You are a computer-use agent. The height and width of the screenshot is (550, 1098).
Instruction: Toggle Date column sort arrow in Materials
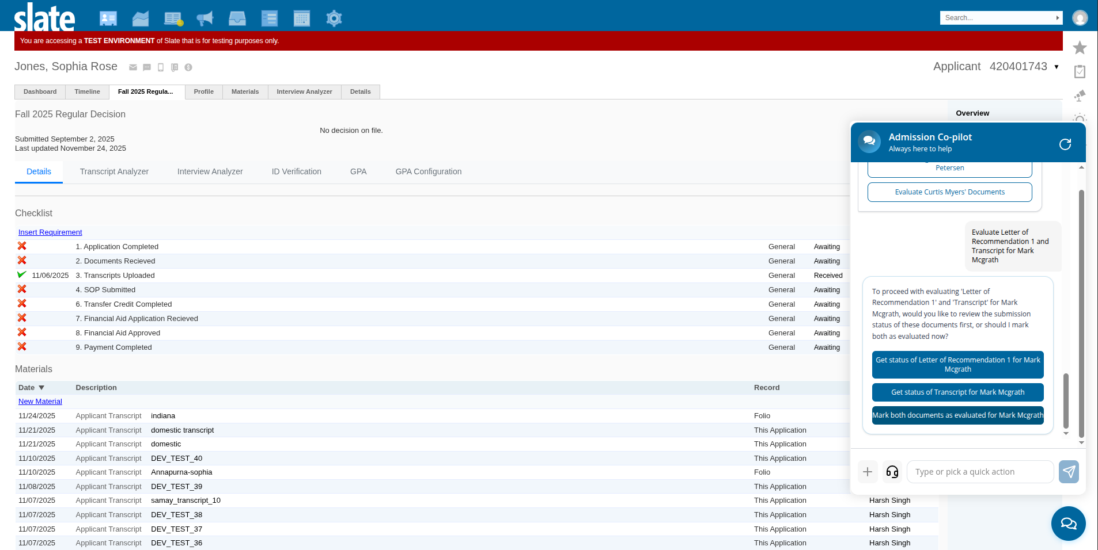click(x=41, y=388)
